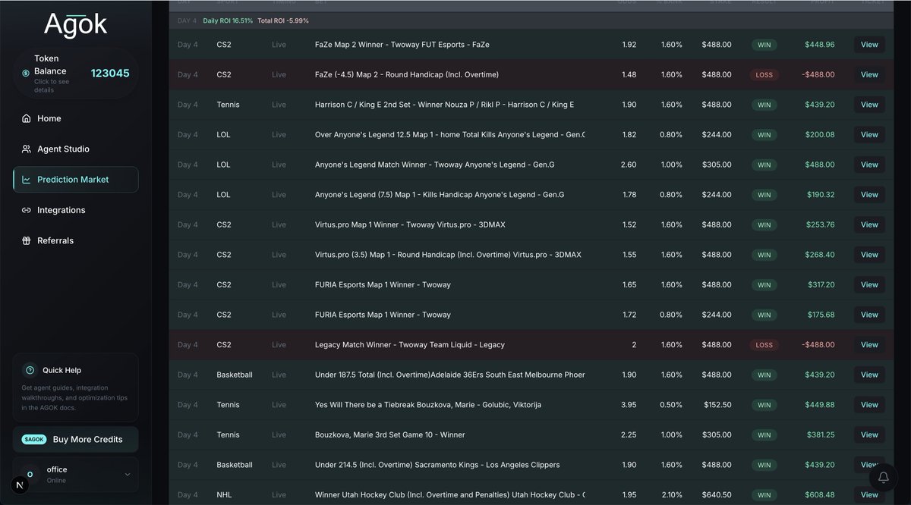Click the NHL sport cell
Image resolution: width=911 pixels, height=505 pixels.
224,495
